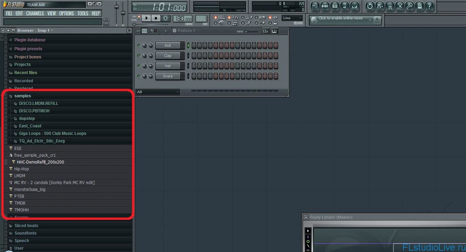The height and width of the screenshot is (252, 466).
Task: Click the browser collapse-all back icon
Action: click(13, 30)
